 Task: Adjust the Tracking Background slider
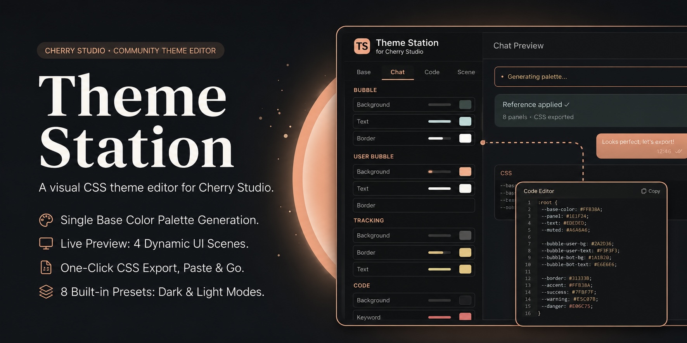[x=440, y=235]
